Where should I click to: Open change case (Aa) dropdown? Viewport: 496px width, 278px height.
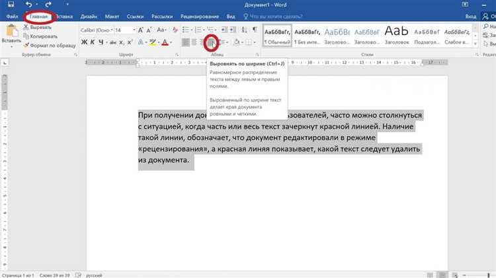pyautogui.click(x=161, y=30)
